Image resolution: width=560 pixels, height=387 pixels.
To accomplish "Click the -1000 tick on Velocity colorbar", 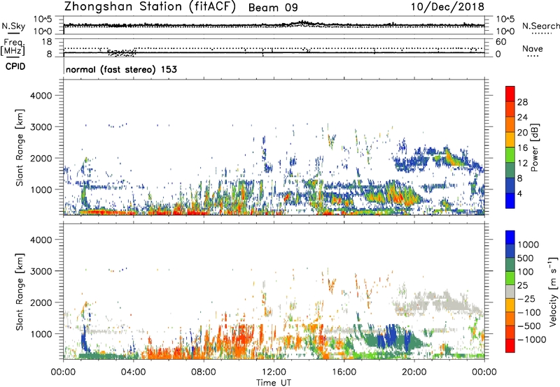I will point(532,339).
